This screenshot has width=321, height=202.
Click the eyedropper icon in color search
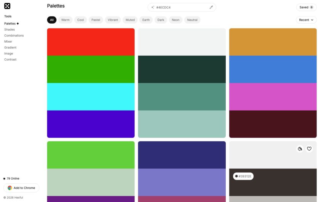pyautogui.click(x=211, y=7)
